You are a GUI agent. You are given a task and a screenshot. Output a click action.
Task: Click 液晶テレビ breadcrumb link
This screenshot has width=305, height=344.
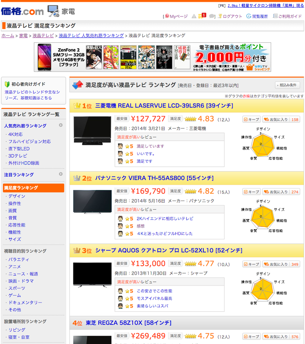tap(43, 36)
